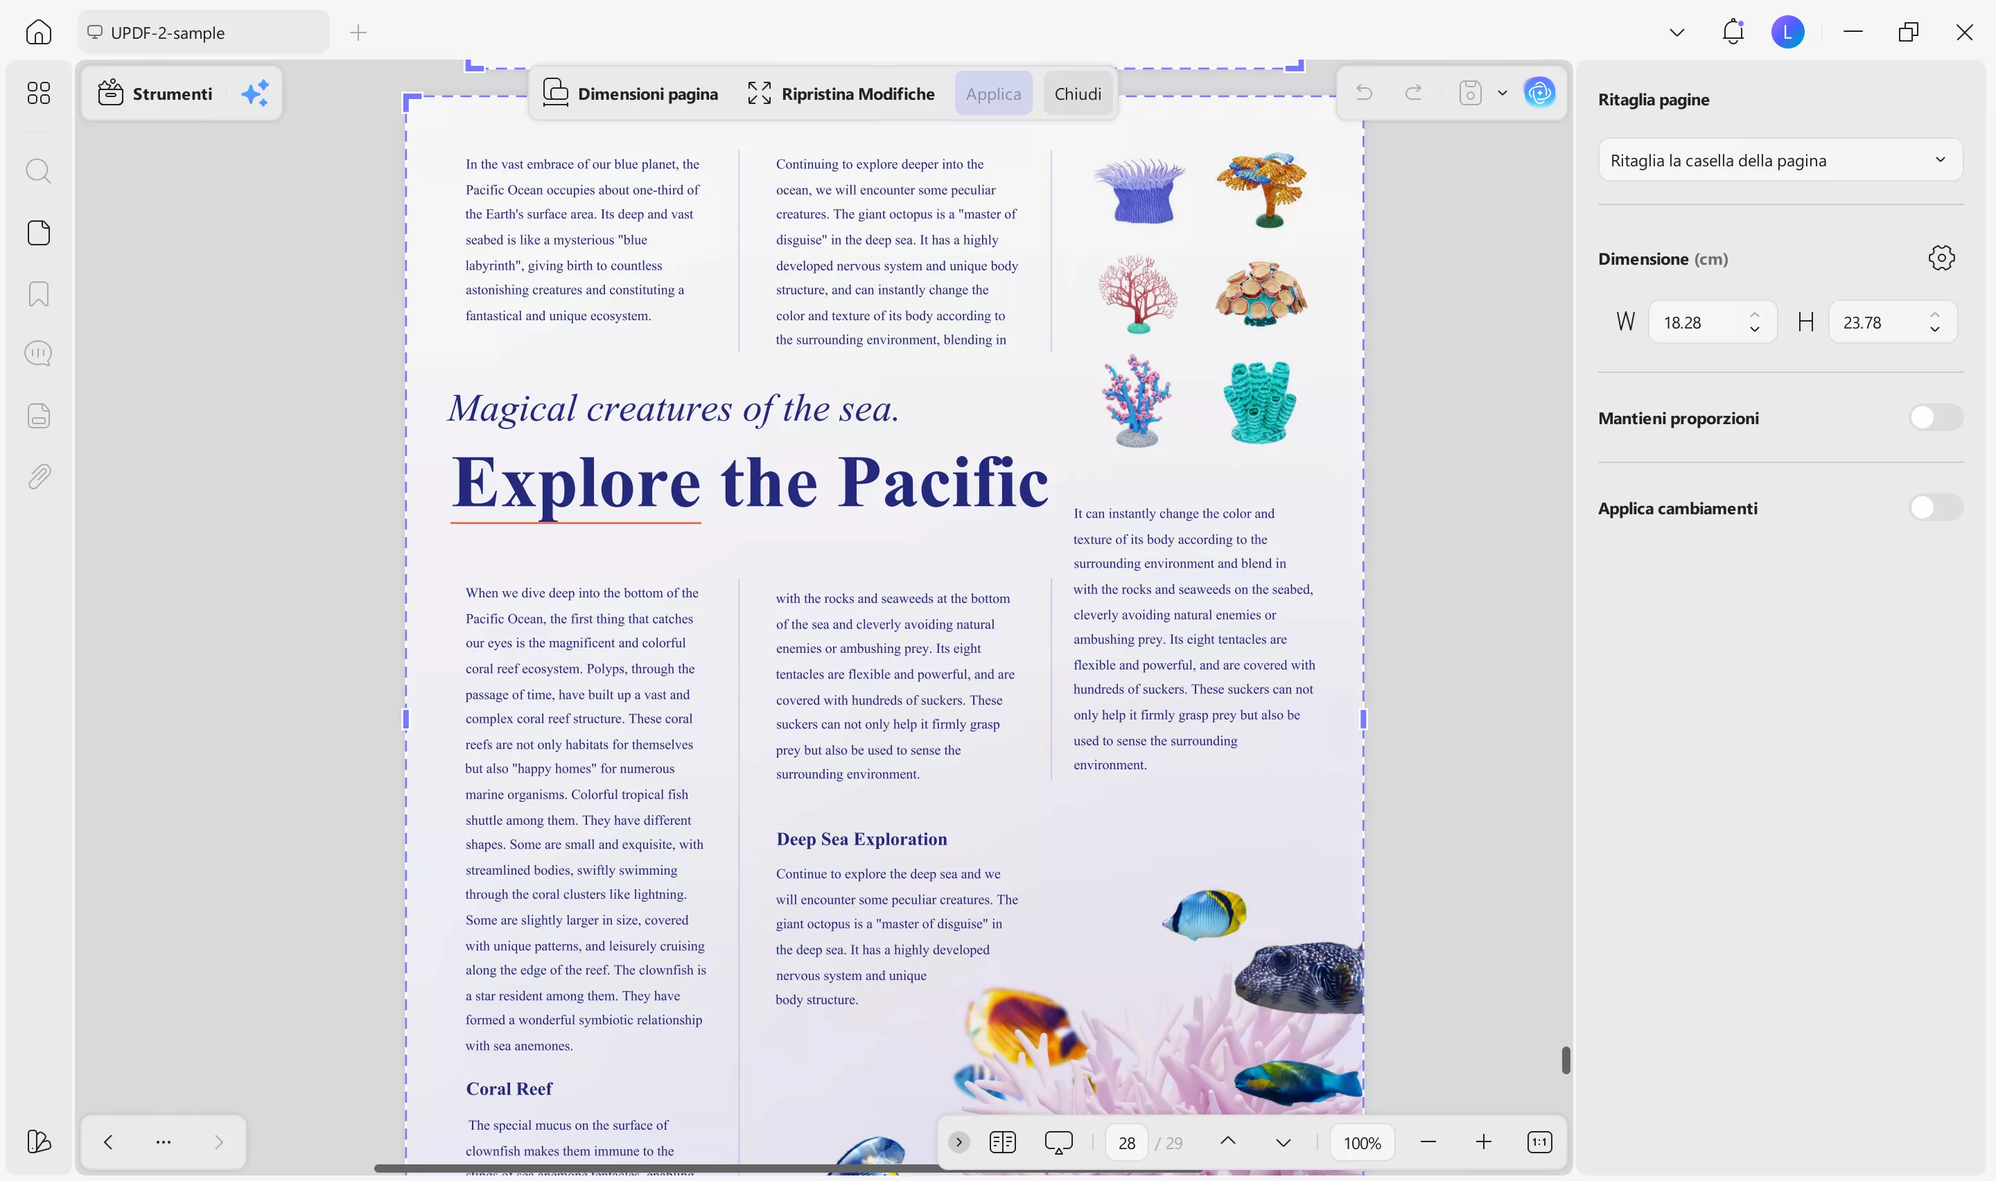This screenshot has height=1181, width=1996.
Task: Open the Bookmarks panel
Action: [38, 294]
